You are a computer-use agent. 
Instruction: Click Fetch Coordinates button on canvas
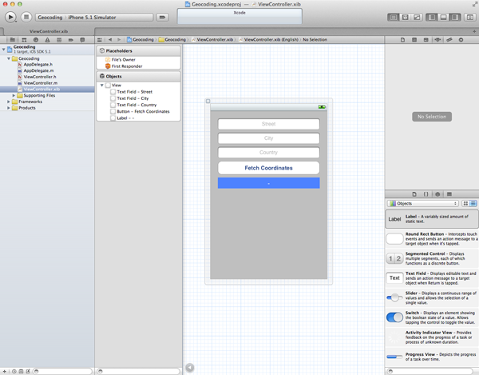pyautogui.click(x=268, y=168)
